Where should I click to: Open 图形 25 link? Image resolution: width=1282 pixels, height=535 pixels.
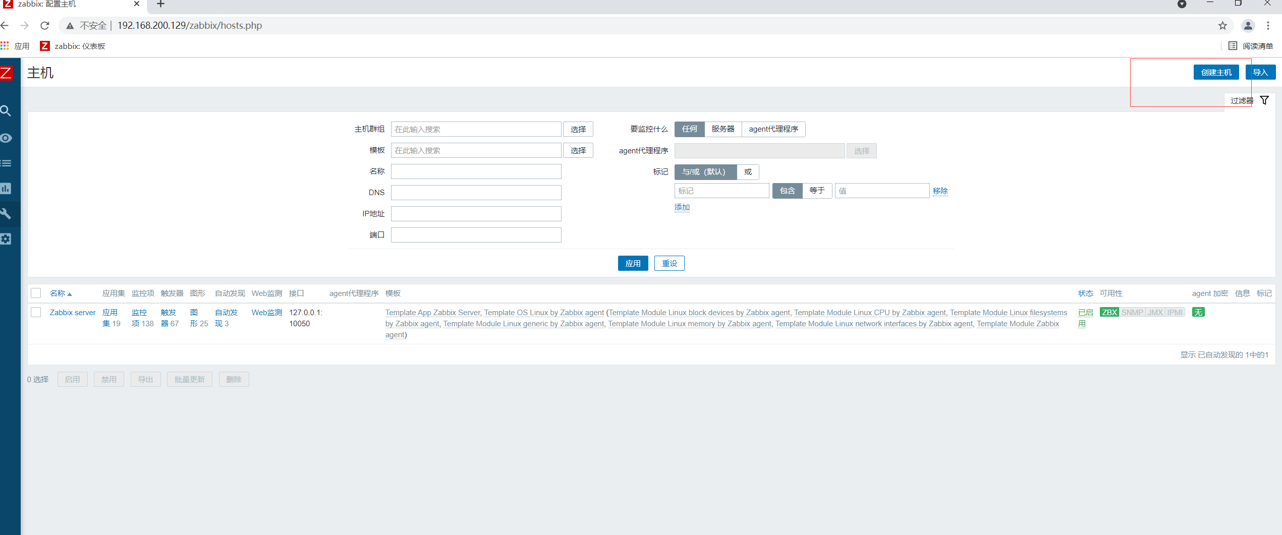[x=199, y=318]
